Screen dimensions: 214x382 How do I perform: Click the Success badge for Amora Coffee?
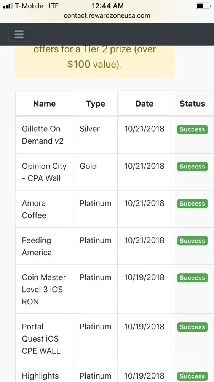click(x=192, y=204)
